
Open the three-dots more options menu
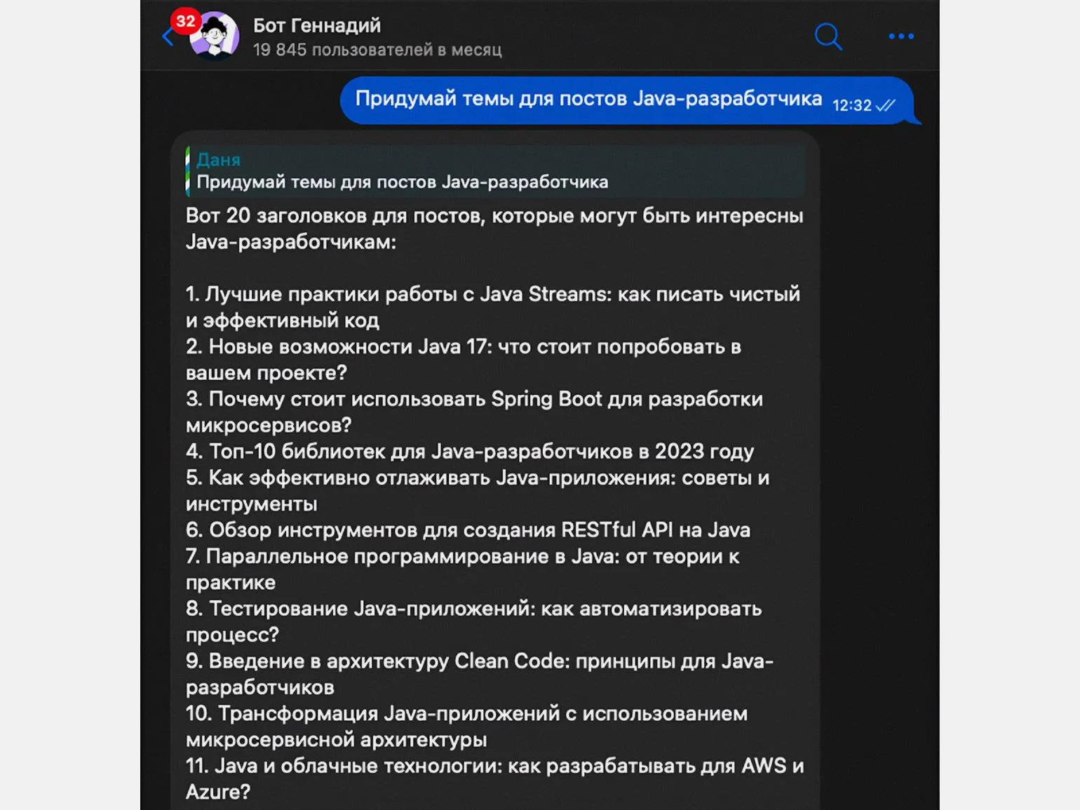tap(901, 36)
